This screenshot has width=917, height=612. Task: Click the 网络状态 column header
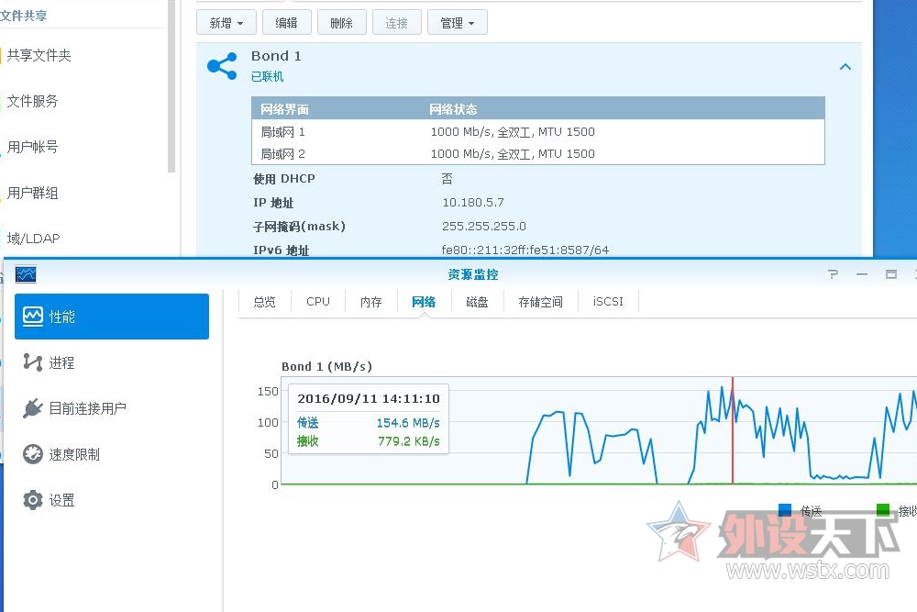pyautogui.click(x=453, y=109)
